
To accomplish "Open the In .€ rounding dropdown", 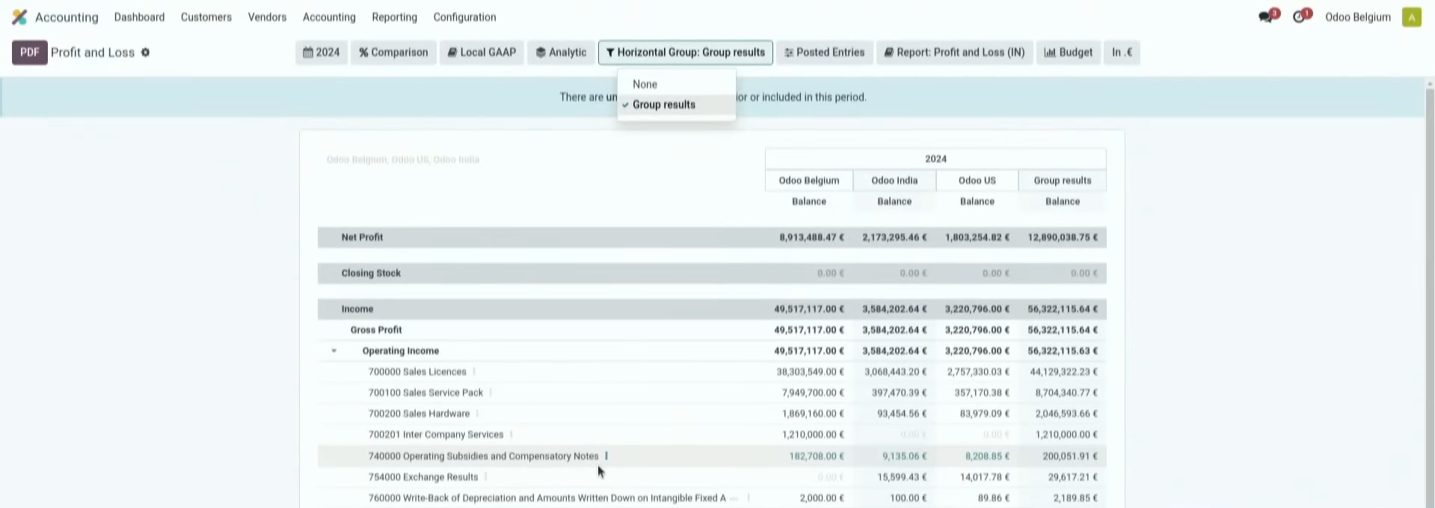I will tap(1122, 52).
